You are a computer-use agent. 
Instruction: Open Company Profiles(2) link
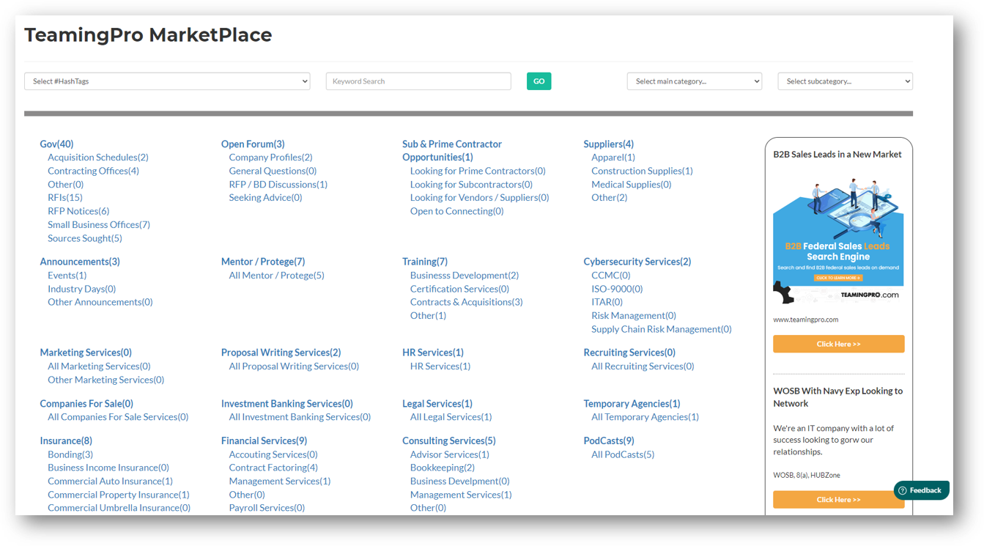[270, 158]
